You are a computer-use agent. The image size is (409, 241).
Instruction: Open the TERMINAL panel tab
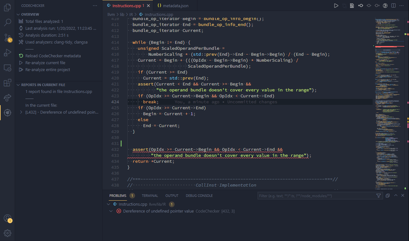tap(150, 195)
